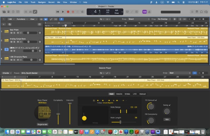The image size is (210, 136).
Task: Adjust the Note Length slider
Action: [120, 122]
